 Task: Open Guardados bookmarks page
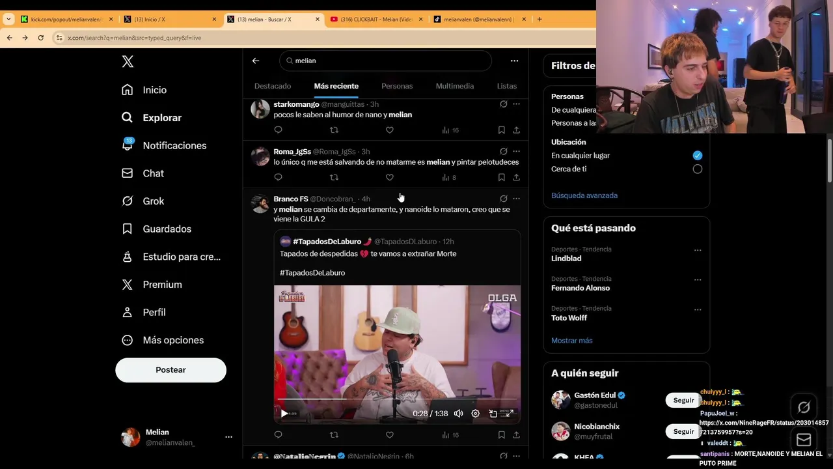click(x=156, y=229)
